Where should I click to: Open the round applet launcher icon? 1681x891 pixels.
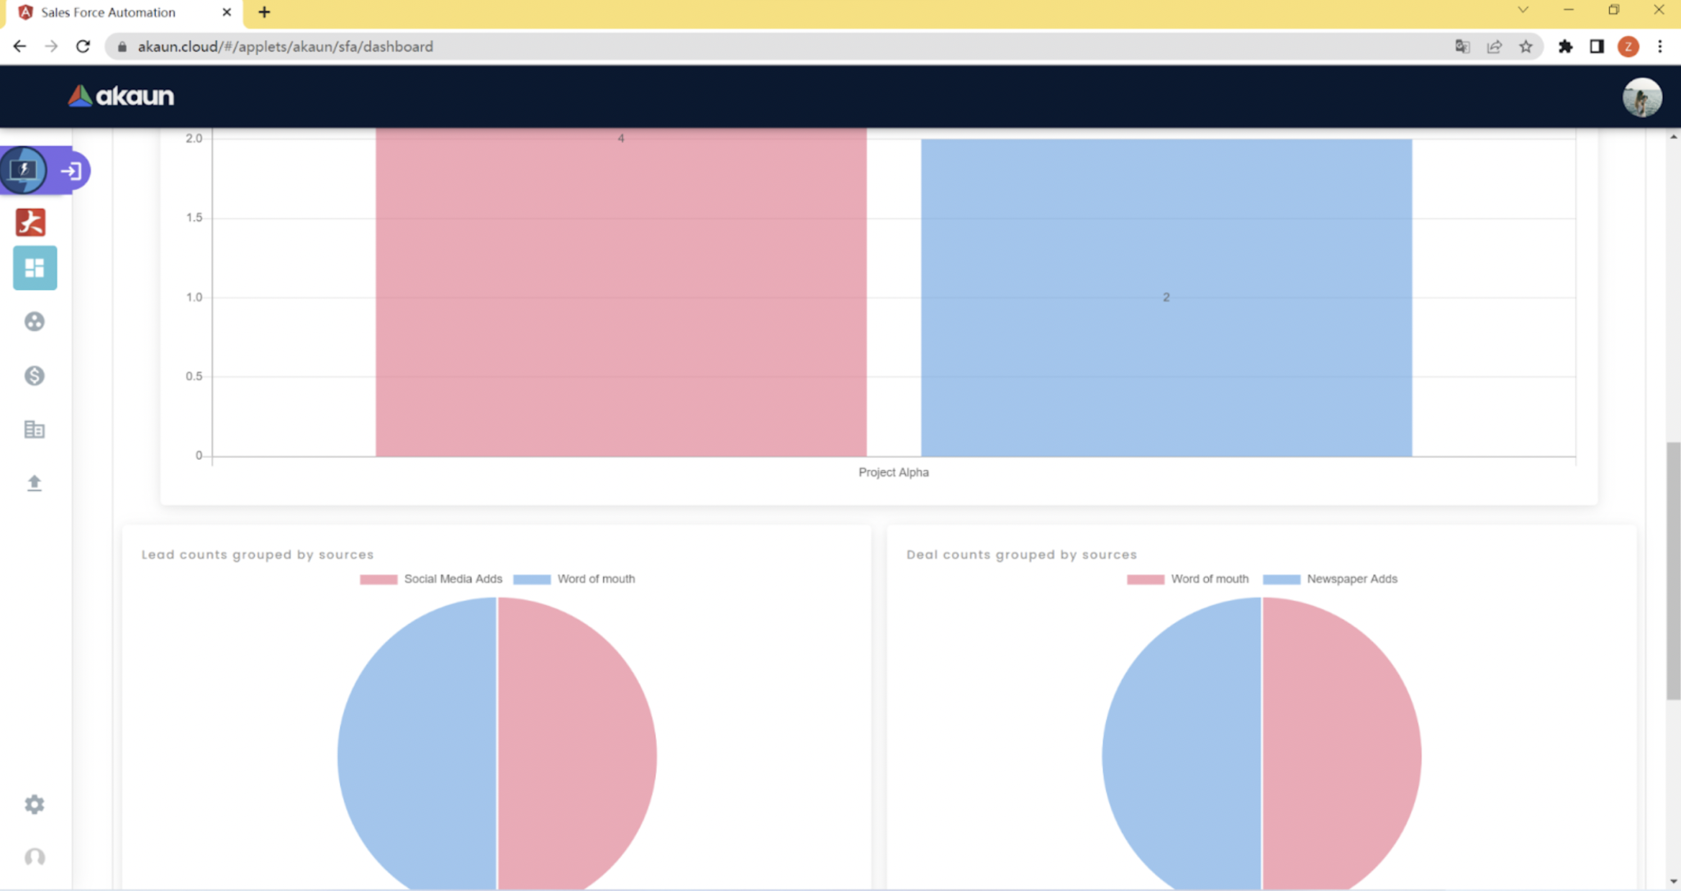(24, 170)
